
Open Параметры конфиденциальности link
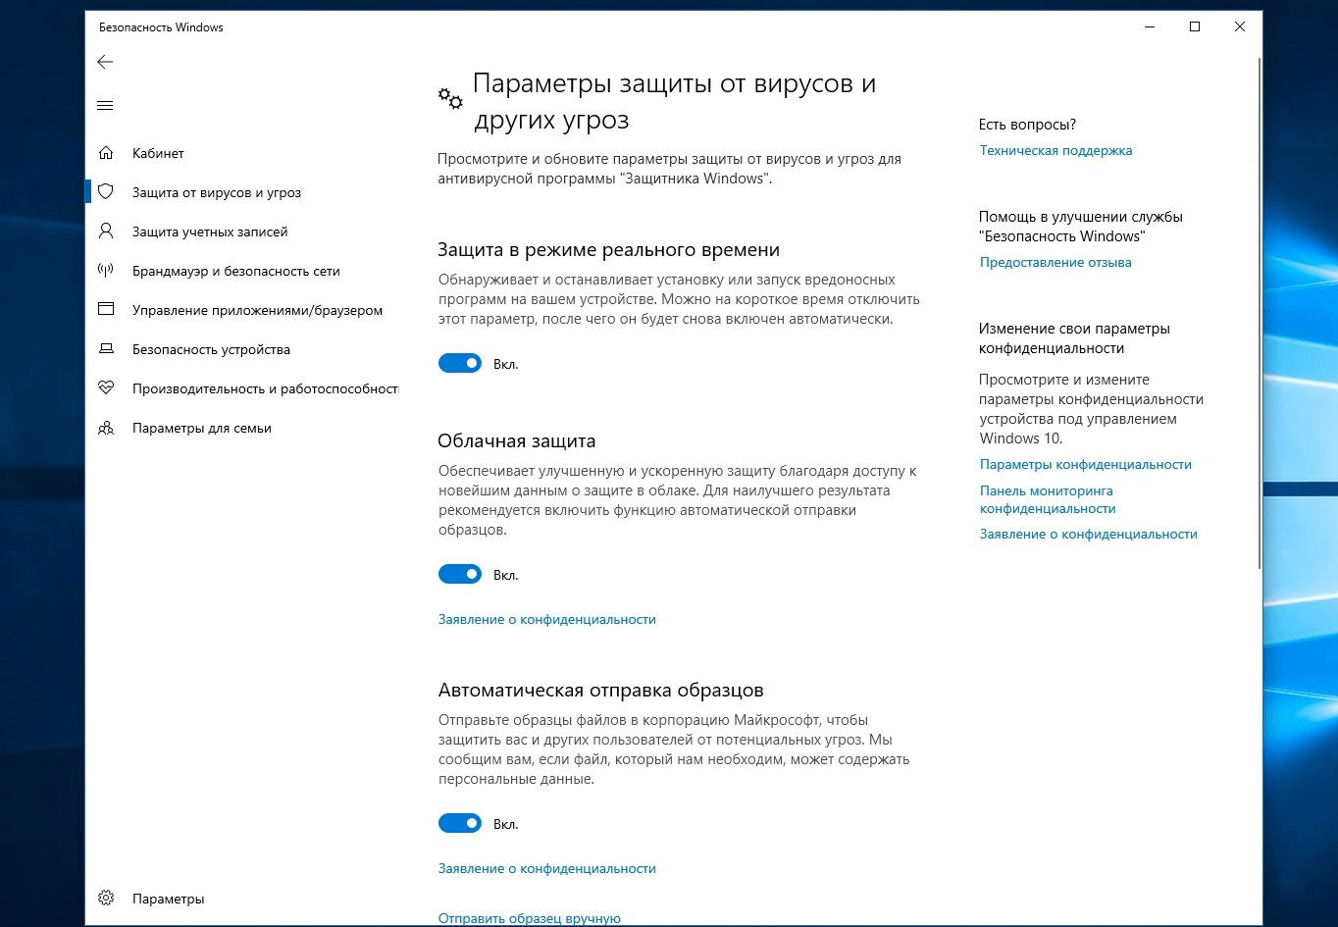[1085, 464]
